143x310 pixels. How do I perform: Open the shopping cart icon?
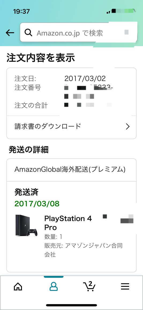(89, 286)
